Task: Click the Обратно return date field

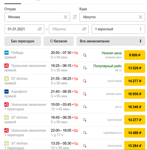Action: (x=69, y=29)
